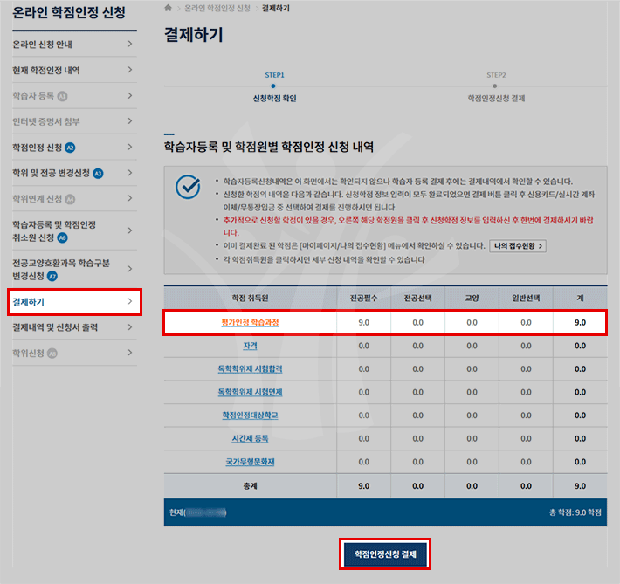Image resolution: width=620 pixels, height=584 pixels.
Task: Click the blue checkmark icon in the notice box
Action: pos(188,188)
